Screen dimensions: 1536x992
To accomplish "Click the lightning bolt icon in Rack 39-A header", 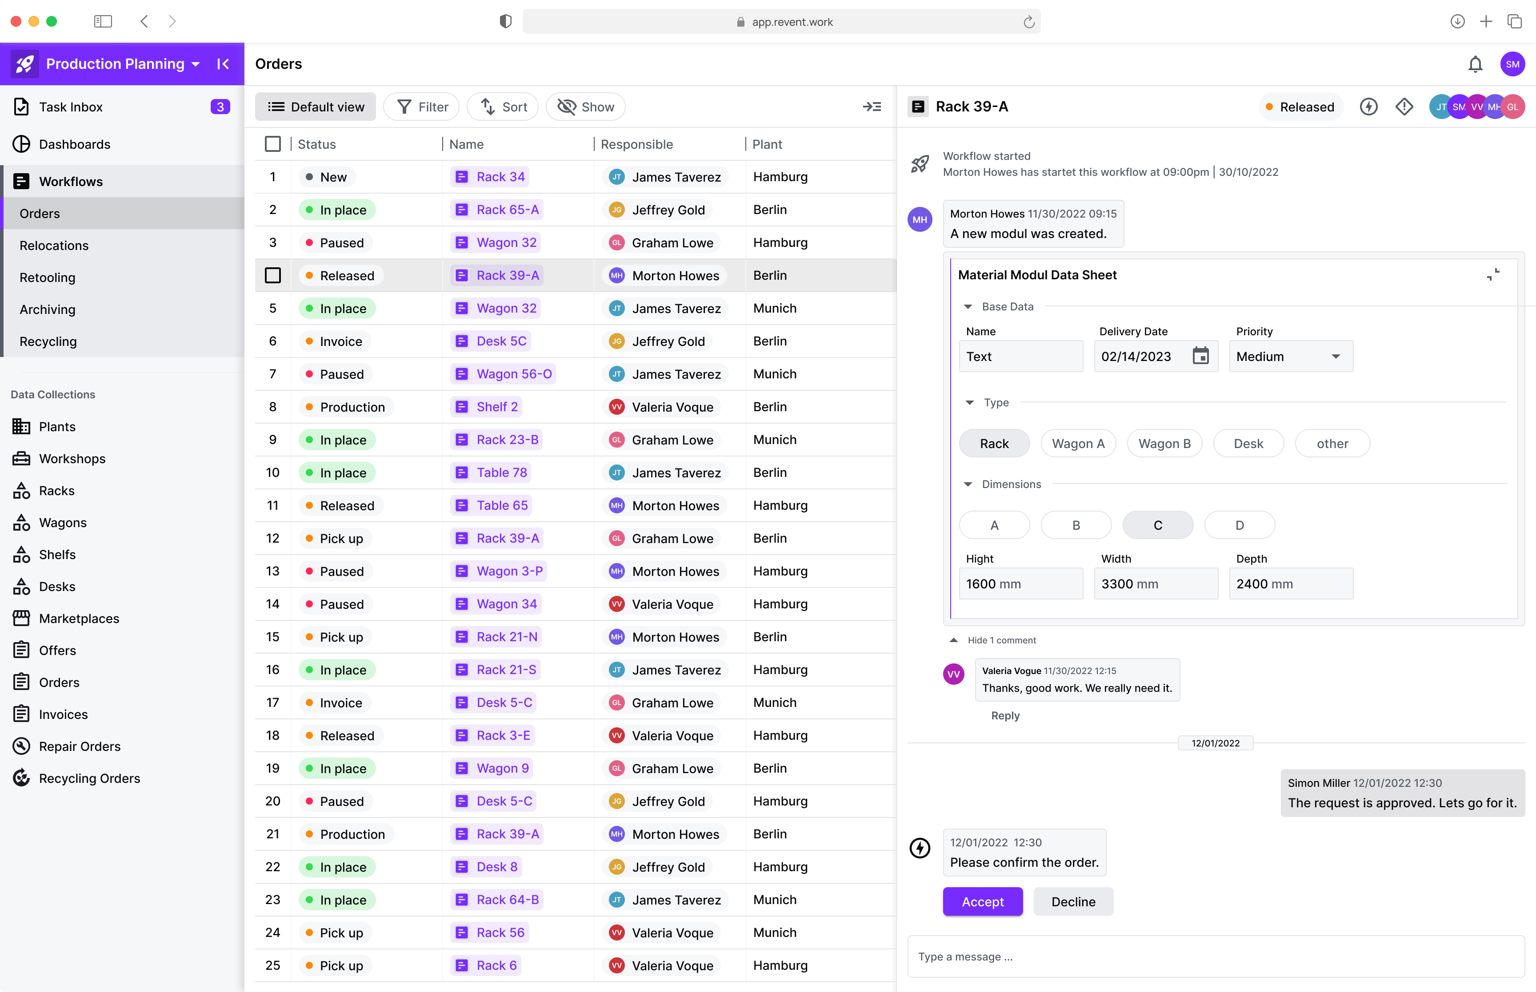I will tap(1368, 107).
